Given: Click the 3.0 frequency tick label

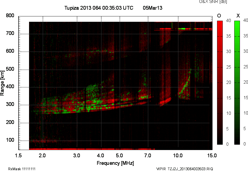Looking at the screenshot, I should tap(77, 155).
